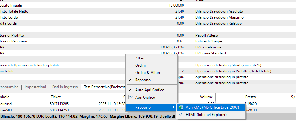Click Prezzo column header
296x130 pixels.
[251, 97]
